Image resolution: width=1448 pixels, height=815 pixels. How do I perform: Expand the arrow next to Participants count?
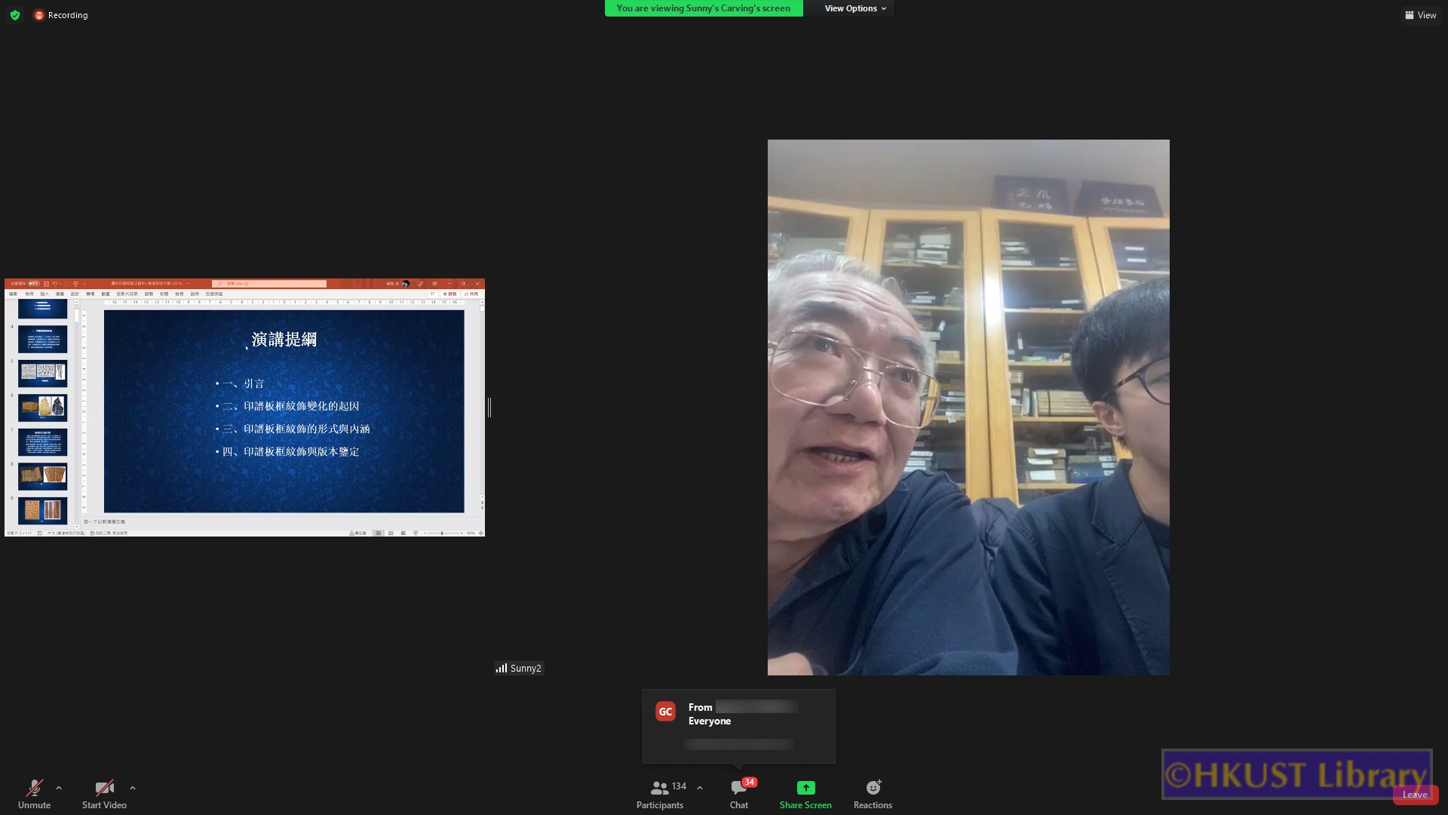[x=700, y=788]
